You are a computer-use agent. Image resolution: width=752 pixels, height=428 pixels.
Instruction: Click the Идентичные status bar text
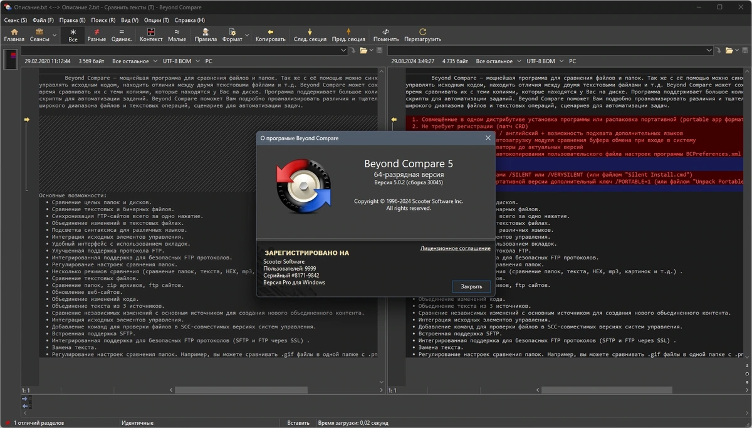137,423
